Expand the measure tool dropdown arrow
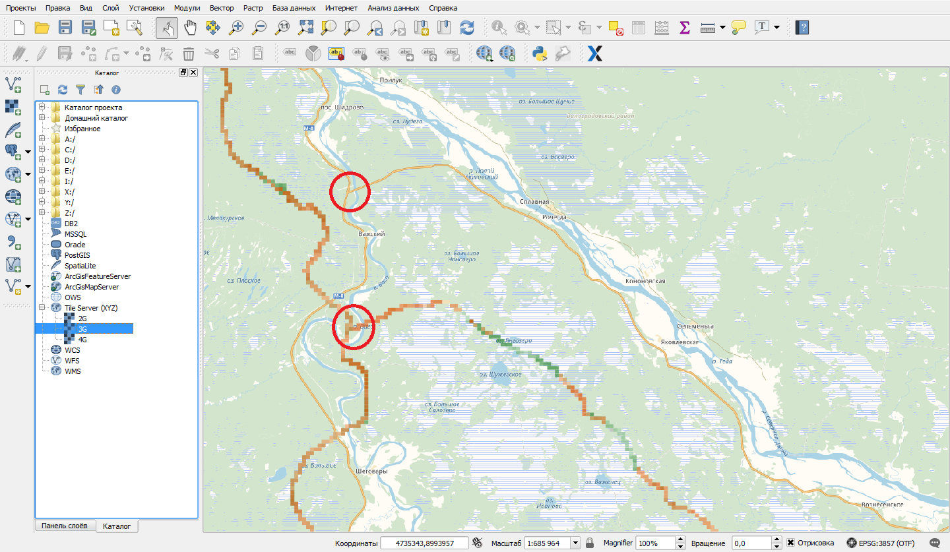 tap(722, 27)
